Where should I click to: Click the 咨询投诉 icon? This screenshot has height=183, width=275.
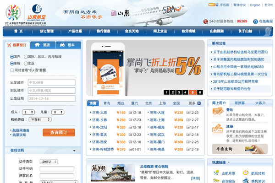point(216,181)
